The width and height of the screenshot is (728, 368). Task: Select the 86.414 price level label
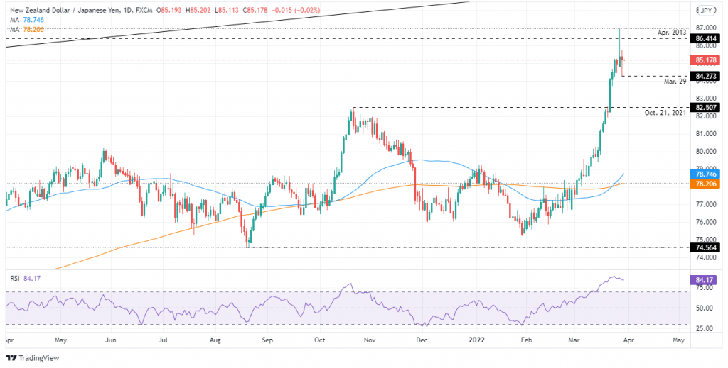point(707,38)
